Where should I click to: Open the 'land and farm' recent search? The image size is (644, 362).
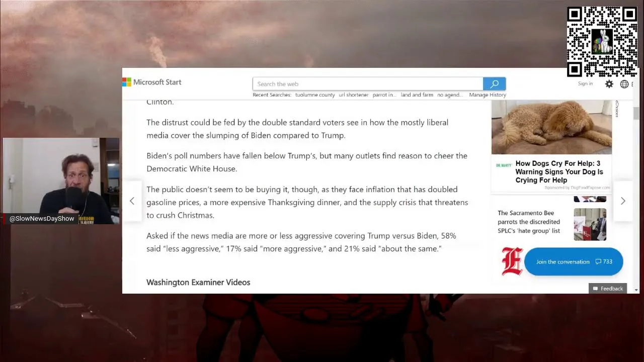pyautogui.click(x=417, y=95)
